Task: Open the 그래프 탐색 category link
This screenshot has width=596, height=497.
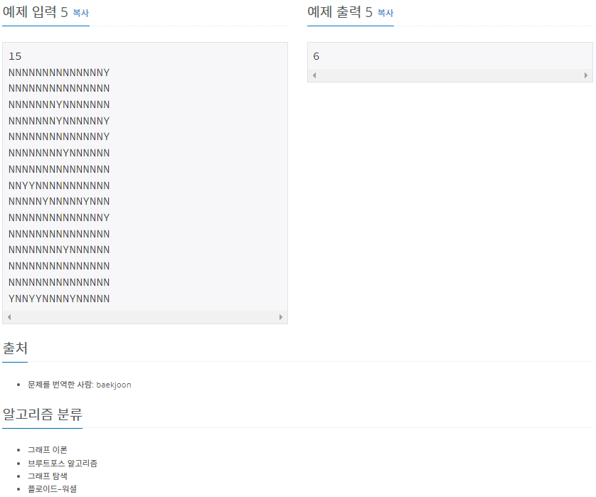Action: [x=48, y=476]
